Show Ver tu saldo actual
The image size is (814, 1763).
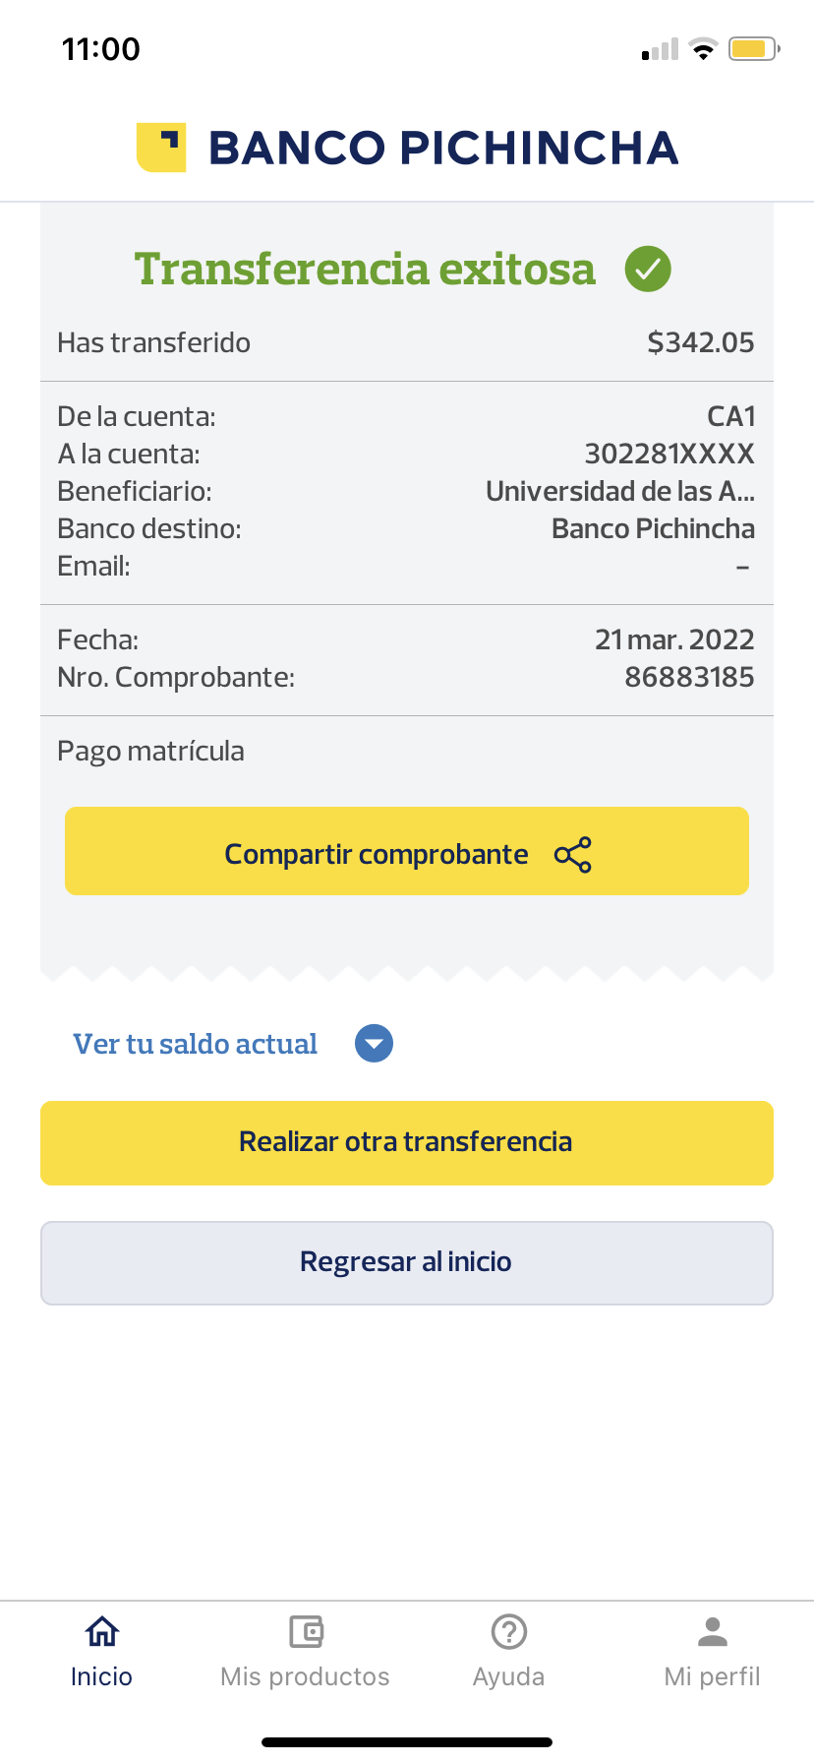pos(196,1044)
